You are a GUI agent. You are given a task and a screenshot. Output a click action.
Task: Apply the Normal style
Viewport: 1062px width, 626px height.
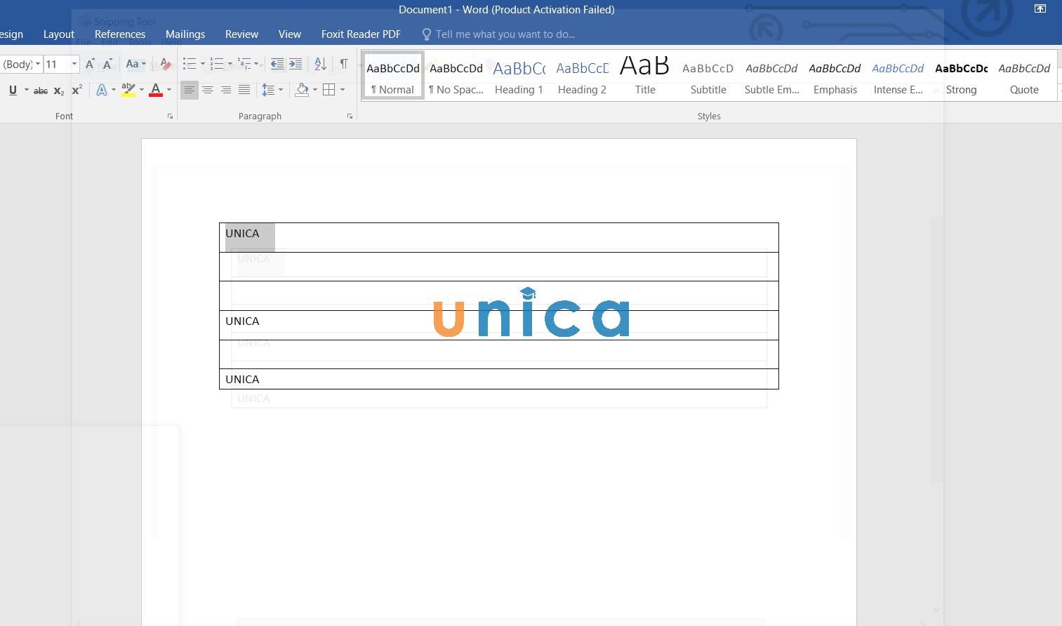393,76
